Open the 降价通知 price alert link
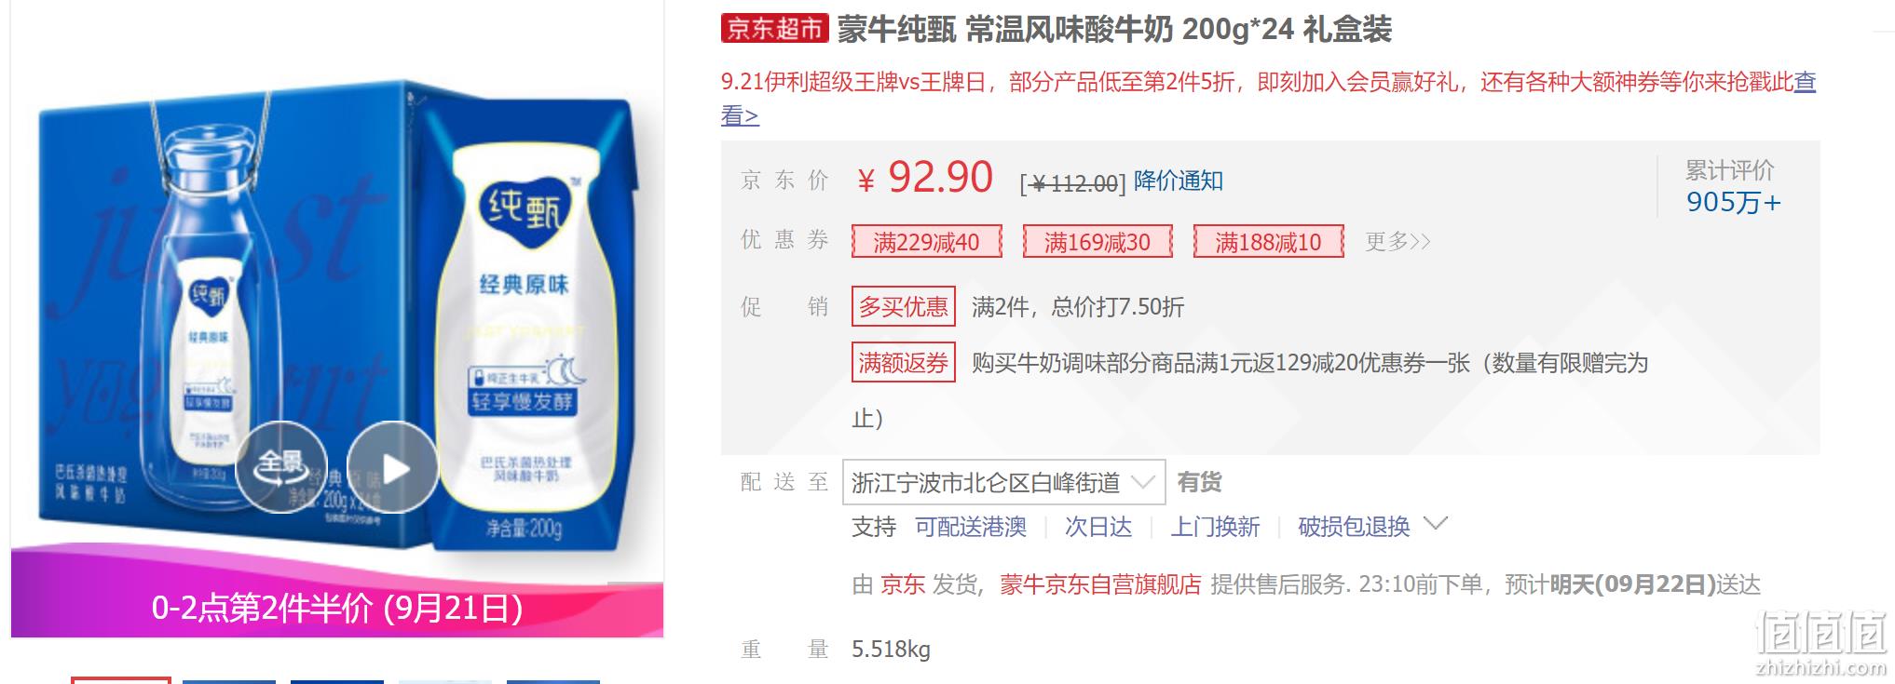 (1179, 181)
